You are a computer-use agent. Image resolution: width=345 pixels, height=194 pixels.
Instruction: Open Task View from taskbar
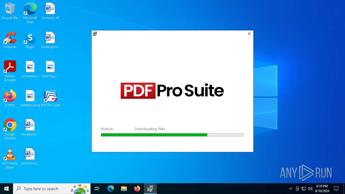[97, 189]
